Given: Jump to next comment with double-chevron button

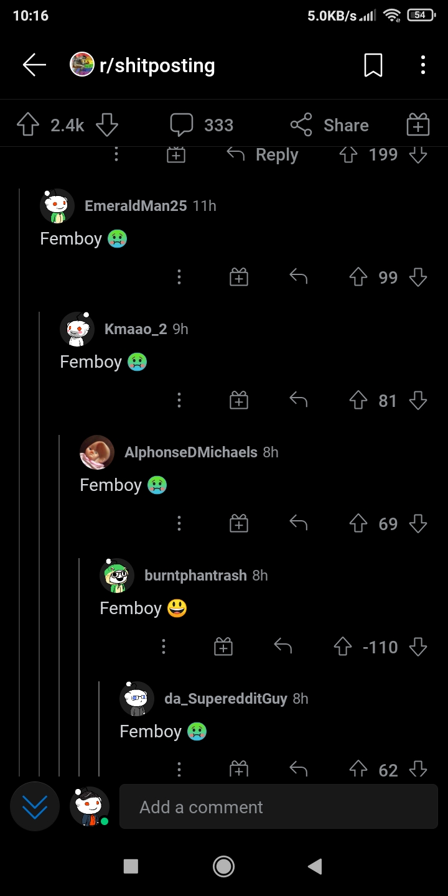Looking at the screenshot, I should pos(35,807).
